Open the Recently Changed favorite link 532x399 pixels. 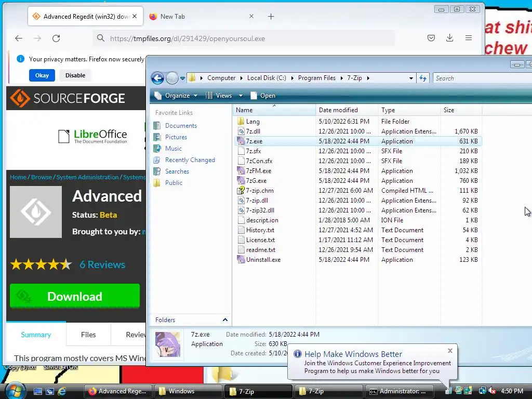pos(190,160)
